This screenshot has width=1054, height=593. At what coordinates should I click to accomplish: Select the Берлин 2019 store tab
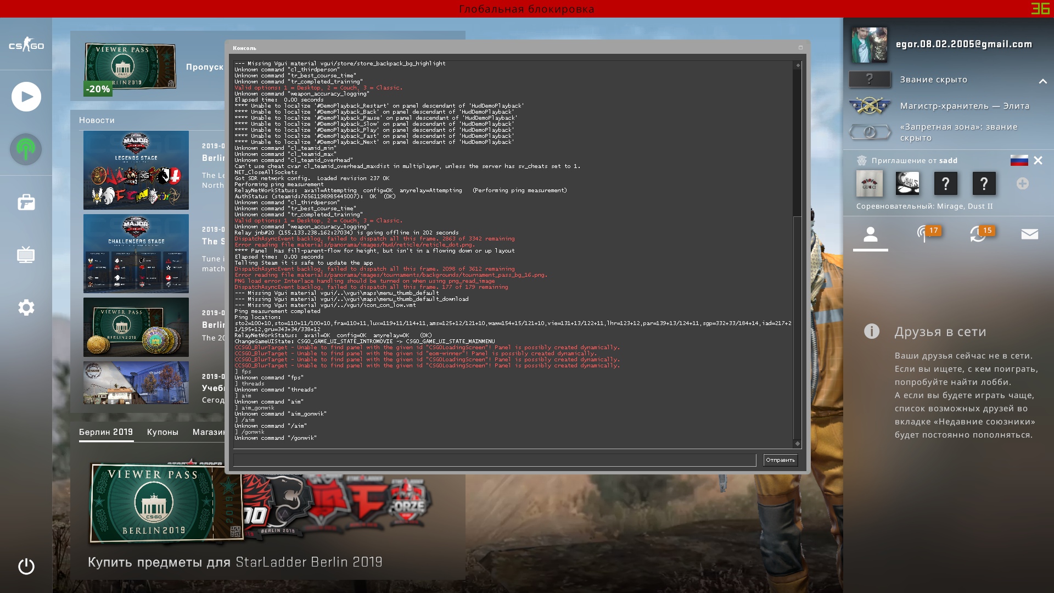pos(106,432)
